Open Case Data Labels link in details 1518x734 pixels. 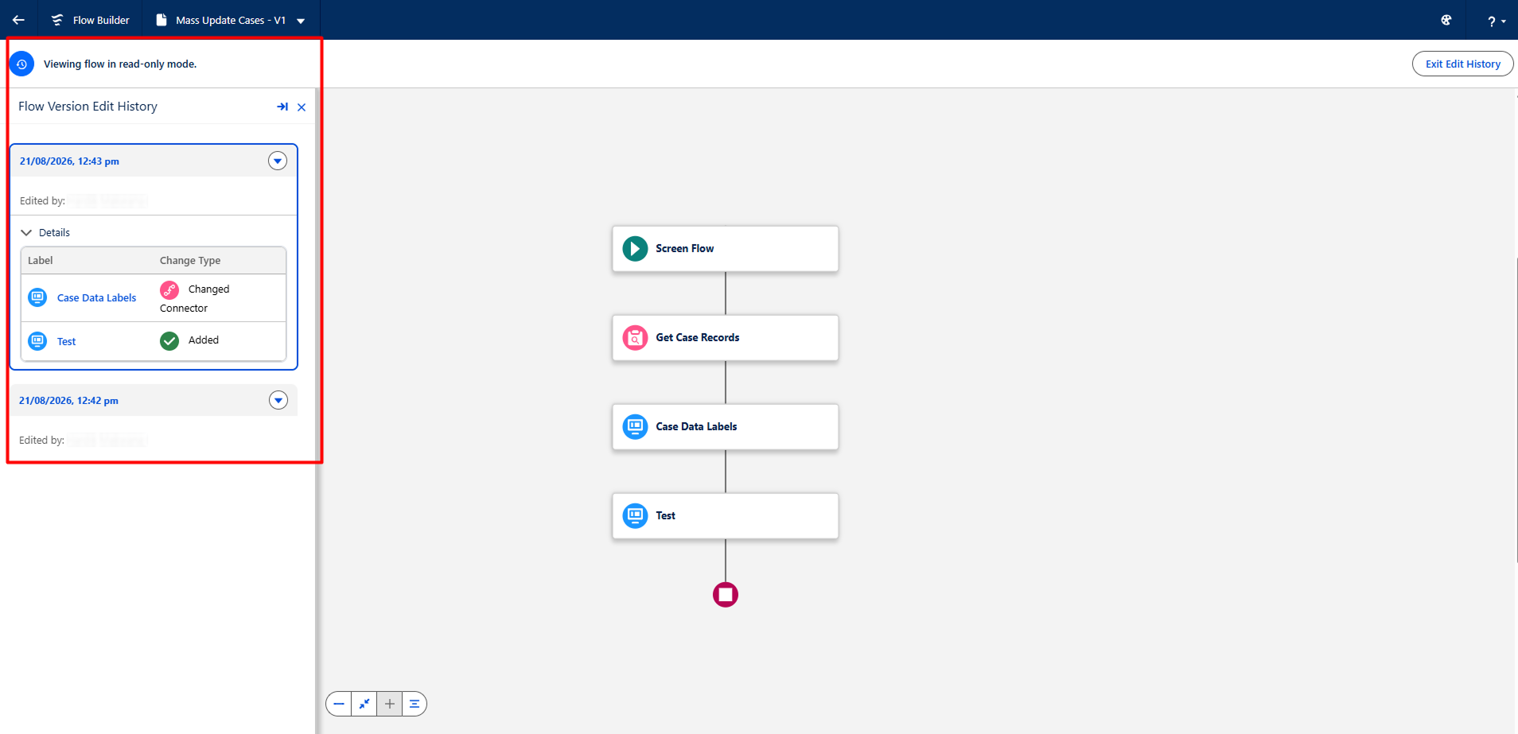[x=96, y=297]
